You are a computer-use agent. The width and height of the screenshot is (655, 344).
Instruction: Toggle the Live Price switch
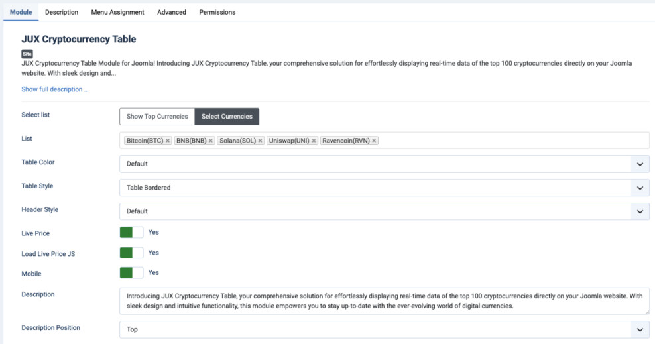click(x=131, y=232)
